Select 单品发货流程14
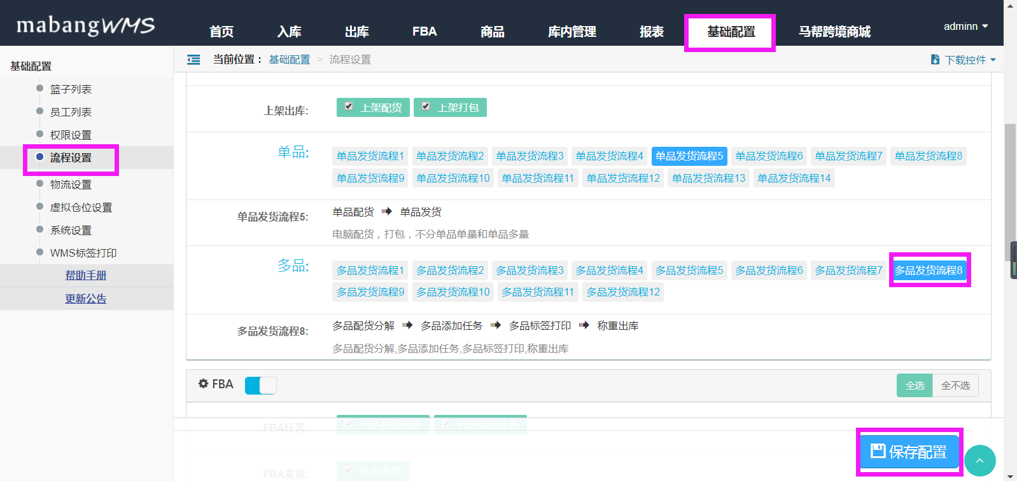 [794, 179]
